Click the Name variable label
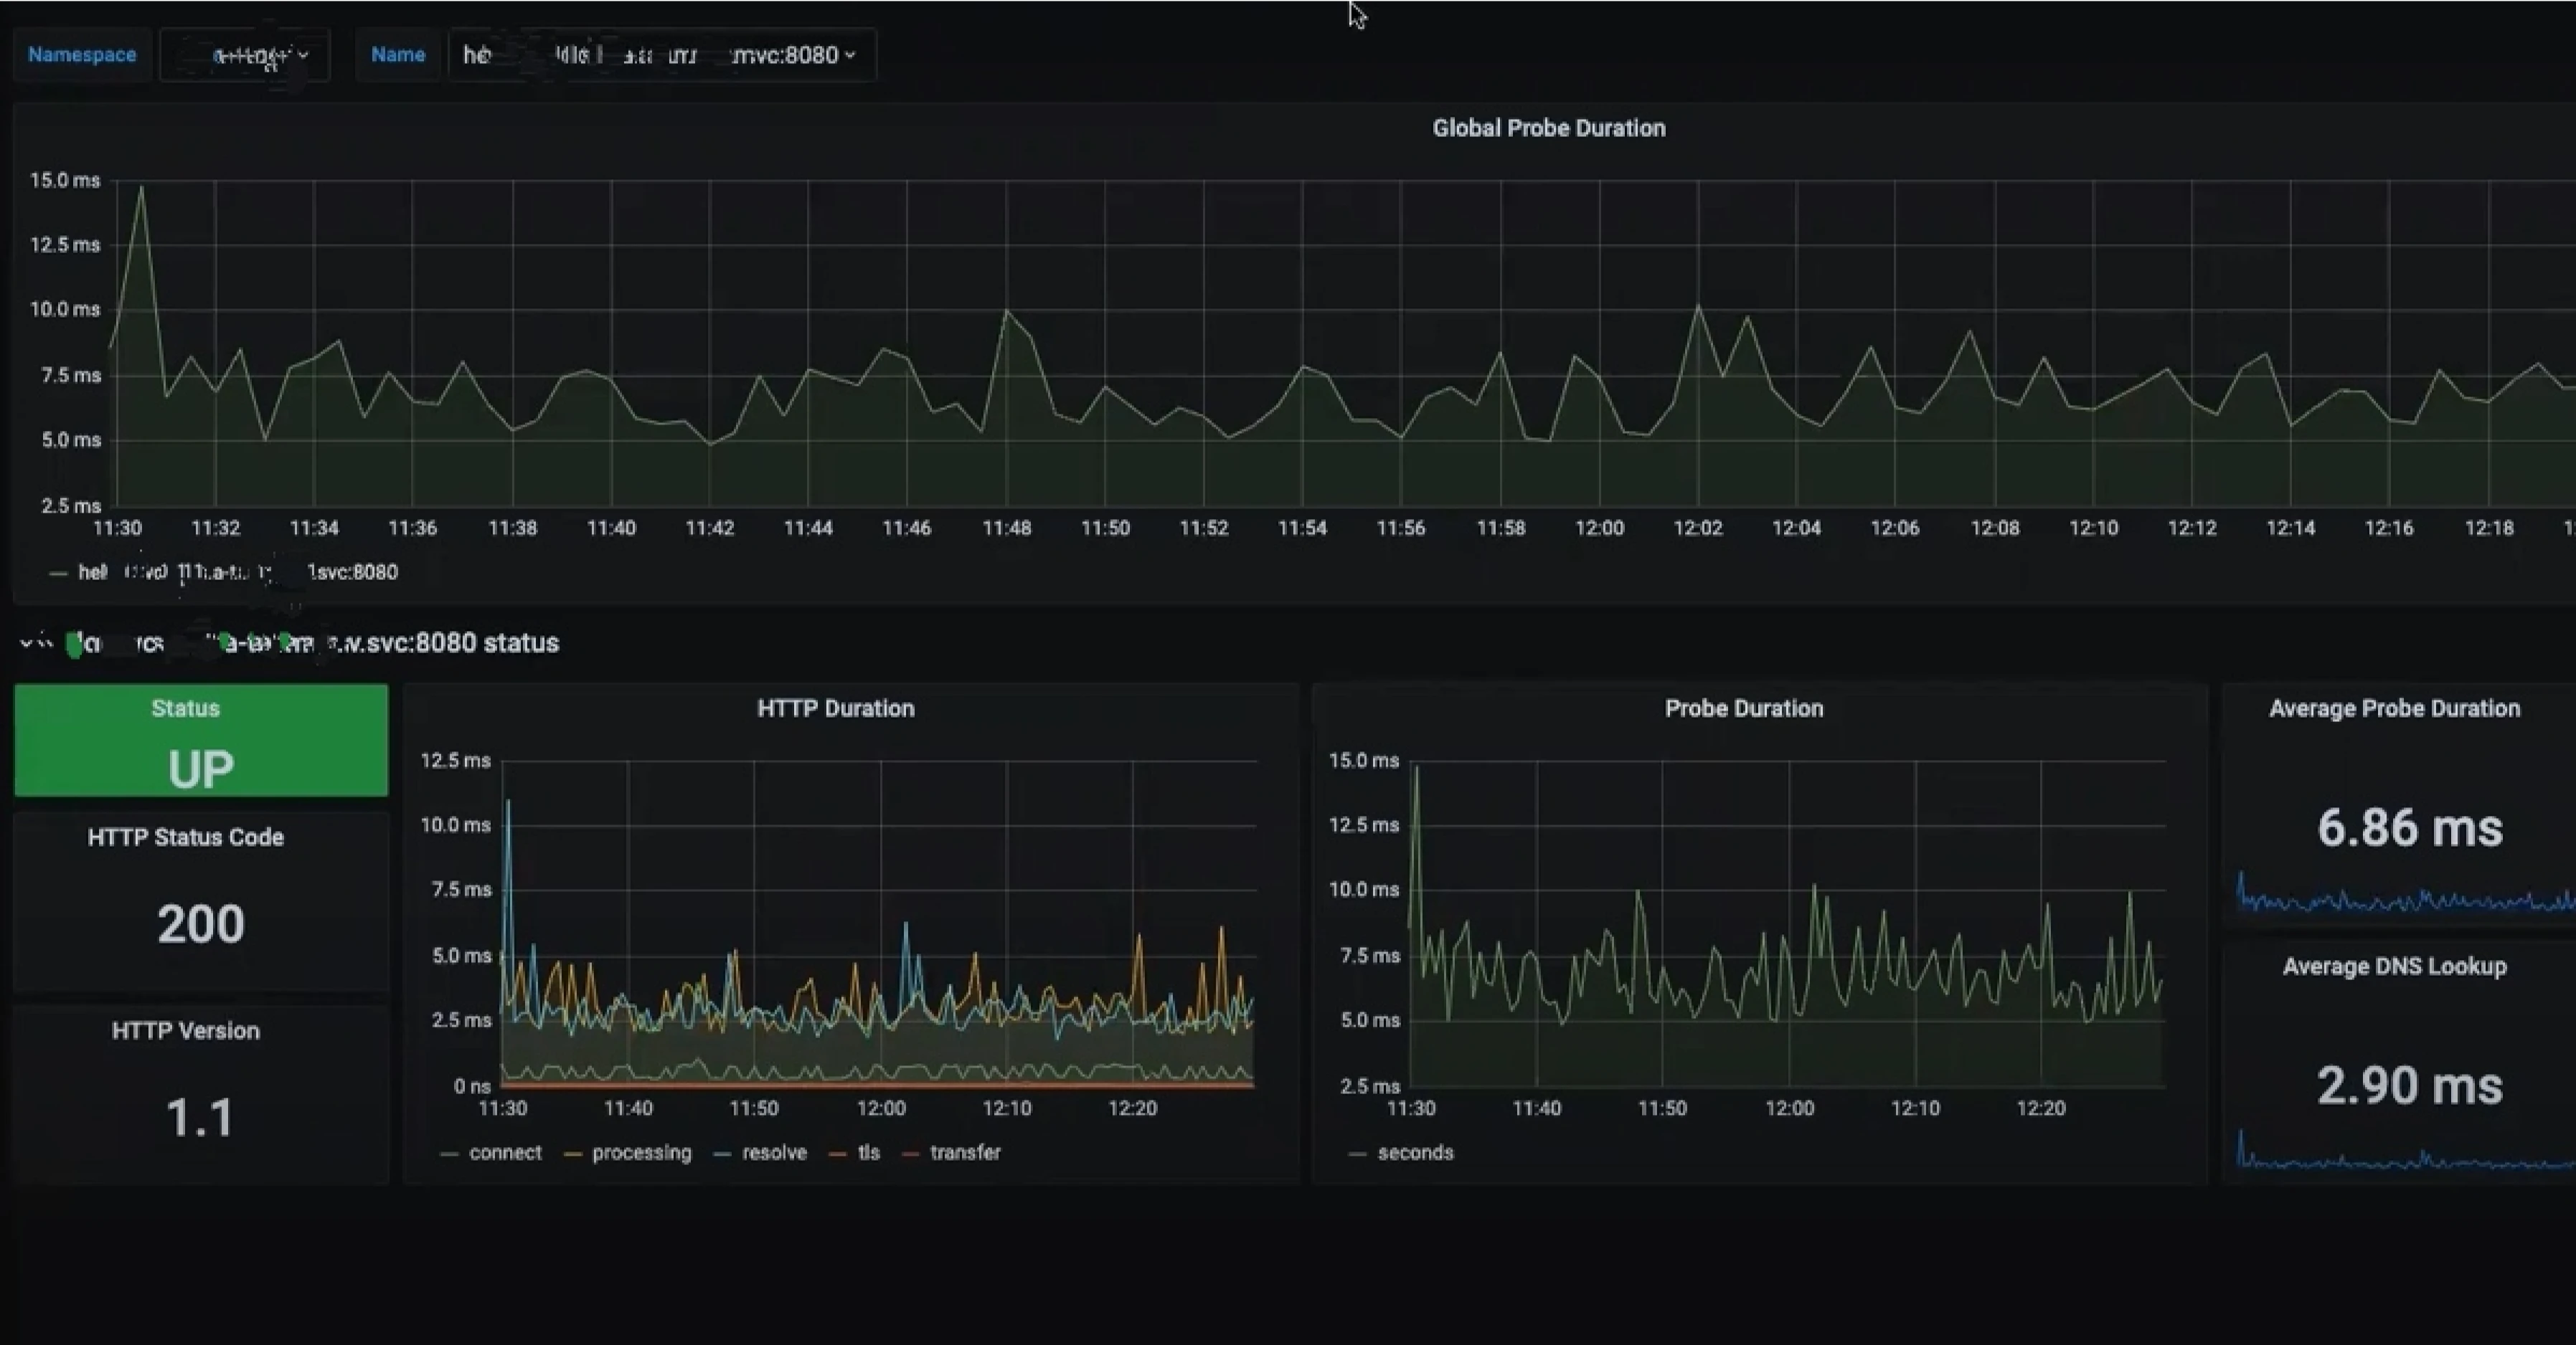 click(398, 55)
